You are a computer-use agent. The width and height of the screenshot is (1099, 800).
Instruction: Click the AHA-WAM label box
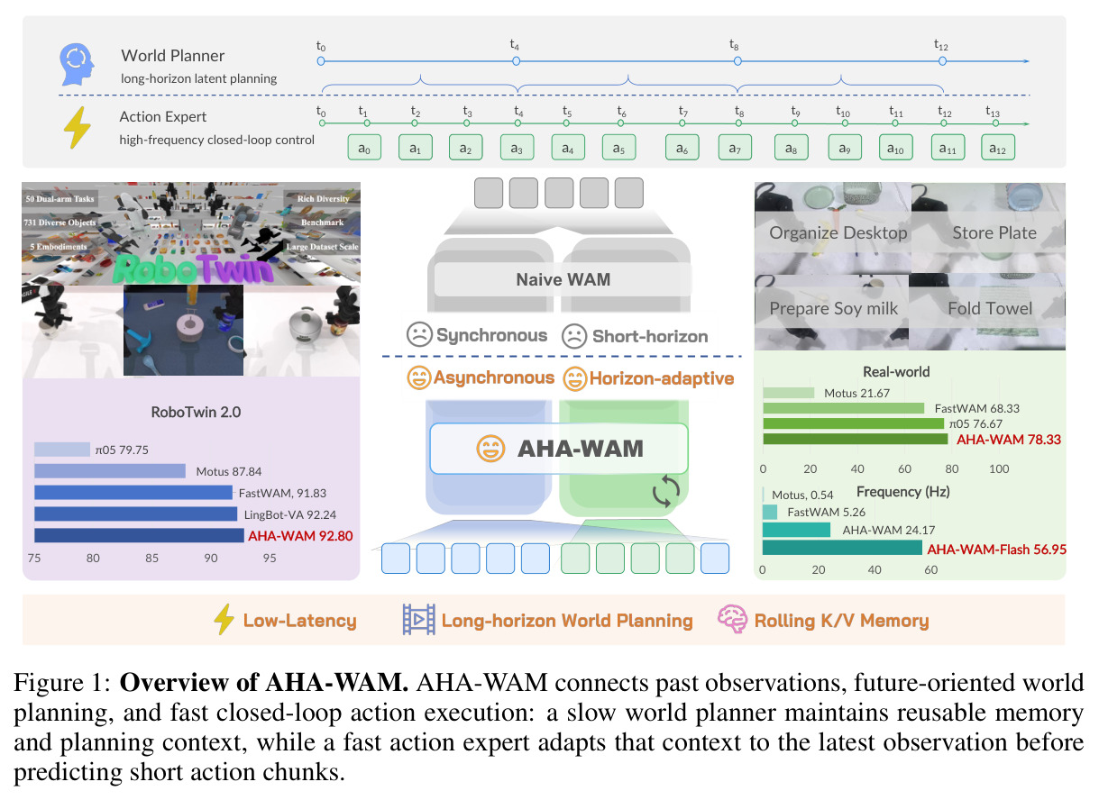(559, 449)
